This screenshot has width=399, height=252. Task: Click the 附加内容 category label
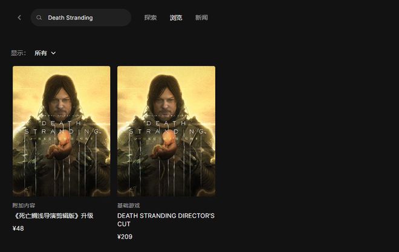click(24, 205)
